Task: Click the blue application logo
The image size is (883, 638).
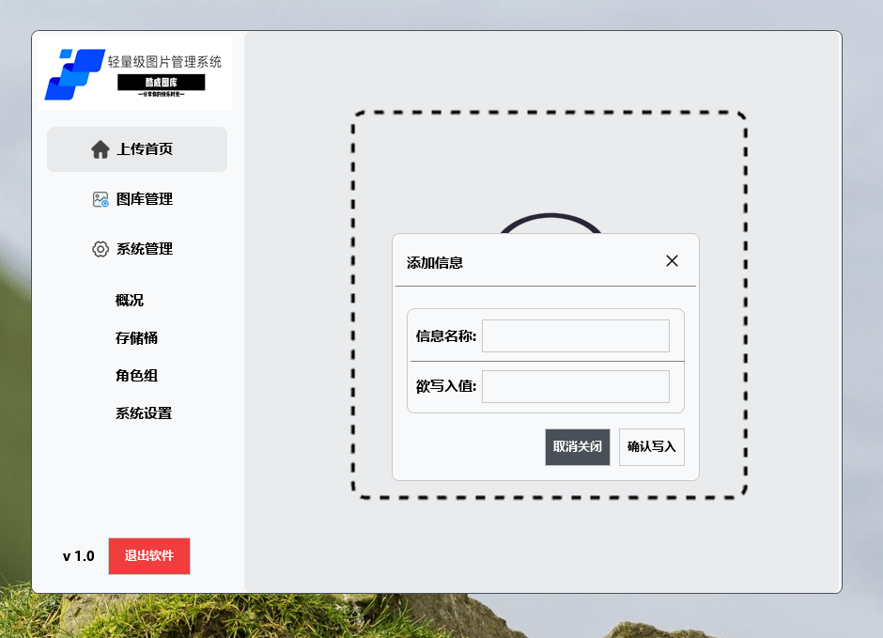Action: coord(74,74)
